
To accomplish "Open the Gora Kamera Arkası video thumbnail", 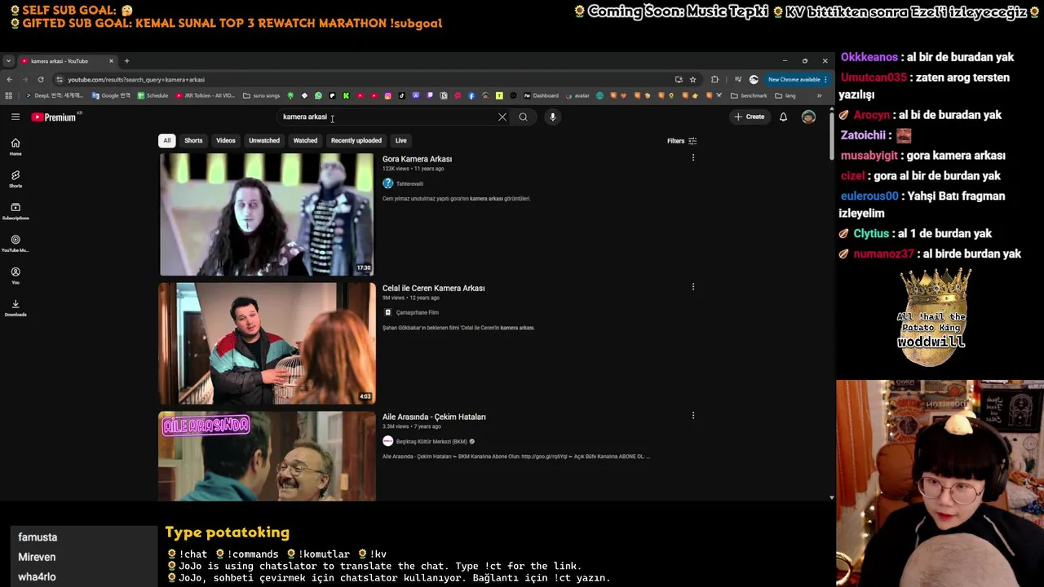I will point(267,214).
